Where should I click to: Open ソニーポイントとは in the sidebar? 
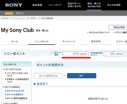click(x=13, y=69)
